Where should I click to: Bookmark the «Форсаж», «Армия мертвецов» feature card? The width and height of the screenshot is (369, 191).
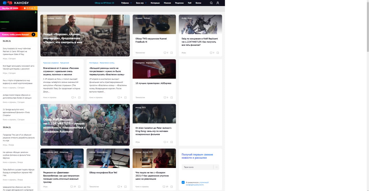click(125, 53)
